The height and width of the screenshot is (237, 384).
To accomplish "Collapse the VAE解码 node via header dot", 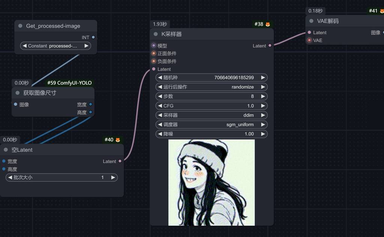I will [x=311, y=21].
